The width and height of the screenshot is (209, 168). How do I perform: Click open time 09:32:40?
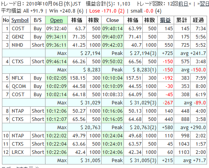[56, 28]
